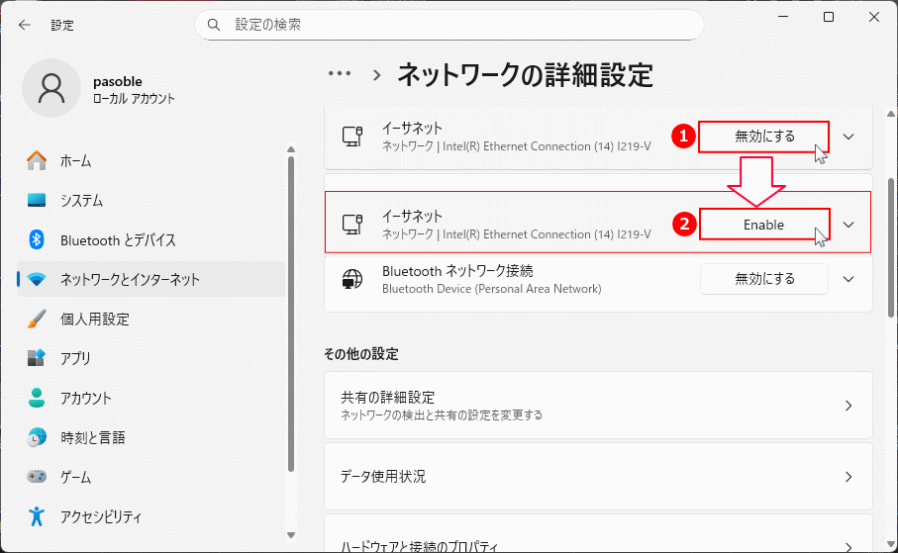Click the sidebar scroll-down arrow
Image resolution: width=898 pixels, height=553 pixels.
pyautogui.click(x=291, y=535)
